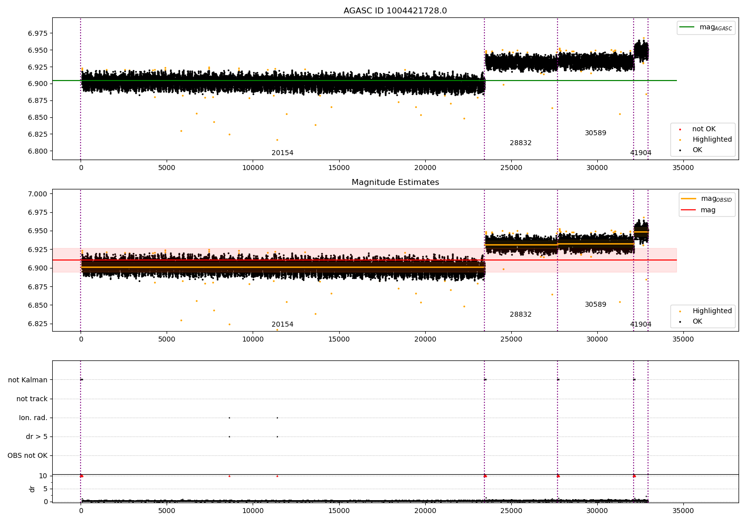Image resolution: width=746 pixels, height=522 pixels.
Task: Select 'Highlighted' legend entry in the top plot
Action: [712, 140]
